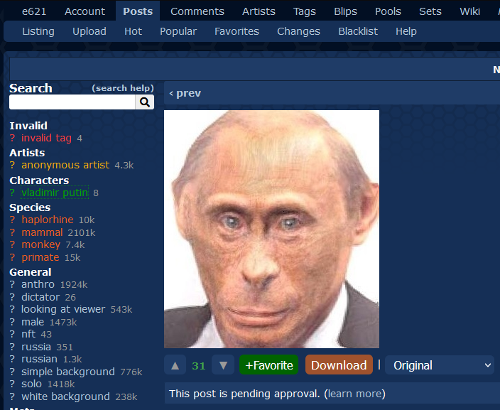Select the Listing submenu item
The width and height of the screenshot is (500, 410).
pyautogui.click(x=38, y=31)
